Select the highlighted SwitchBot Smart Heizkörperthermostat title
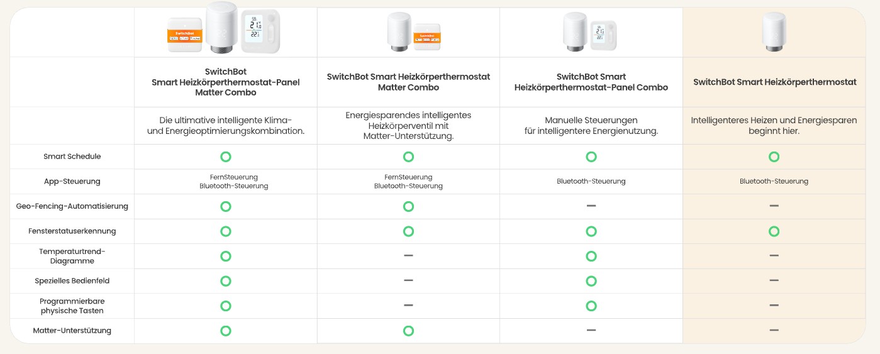Screen dimensions: 880x354 (x=774, y=82)
